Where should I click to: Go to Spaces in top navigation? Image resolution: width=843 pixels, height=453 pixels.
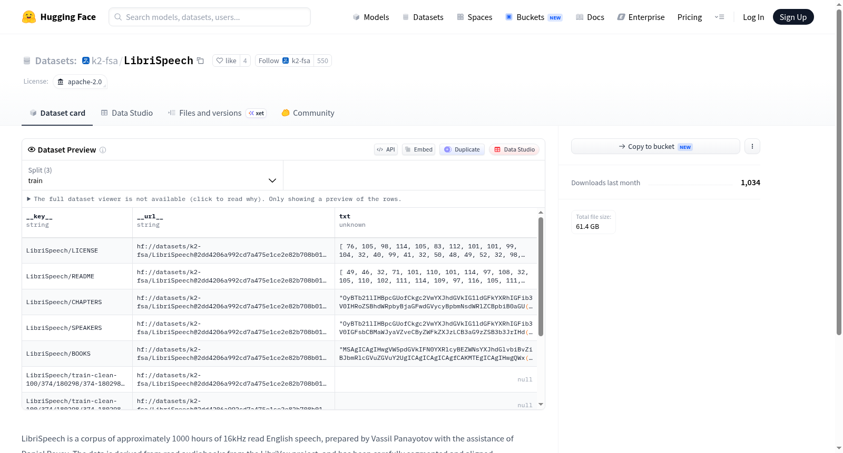[475, 17]
